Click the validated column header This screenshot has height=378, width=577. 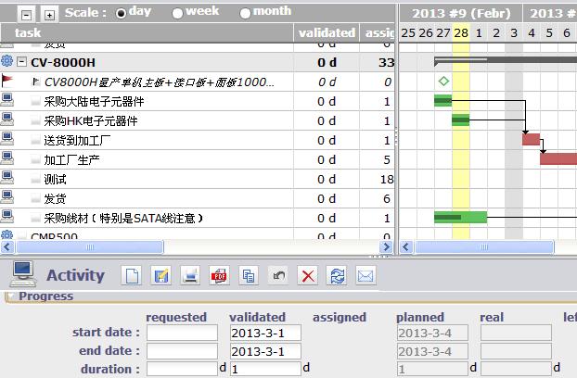click(327, 32)
